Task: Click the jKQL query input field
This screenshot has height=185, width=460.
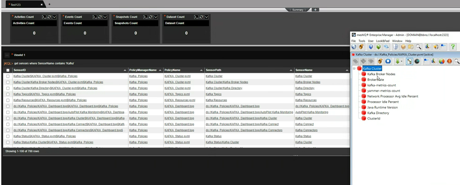Action: pos(176,63)
